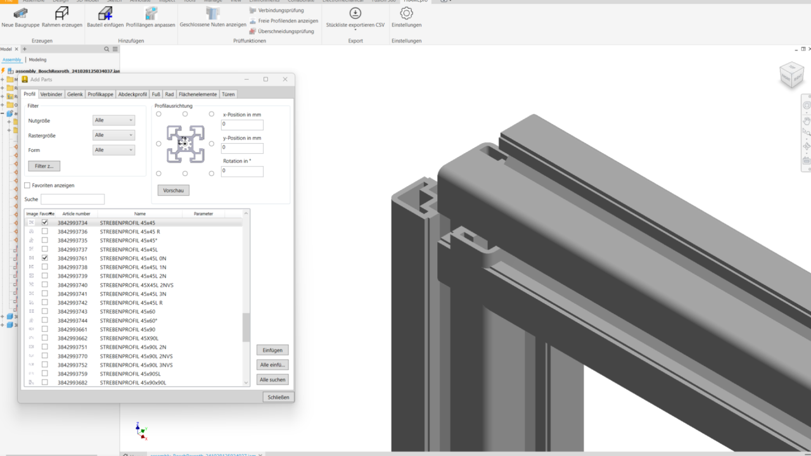Click the Vorschau button
Image resolution: width=811 pixels, height=456 pixels.
coord(173,190)
